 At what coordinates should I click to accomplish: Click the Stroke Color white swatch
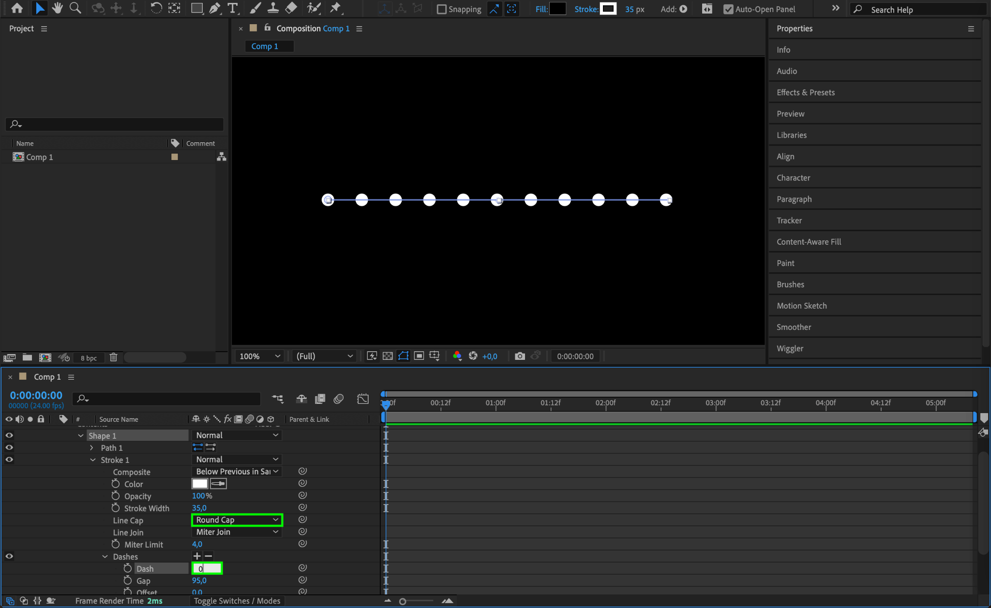[x=199, y=484]
